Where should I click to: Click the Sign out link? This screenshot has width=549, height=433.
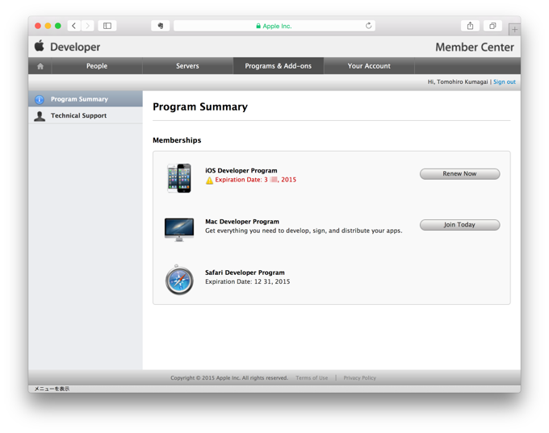504,82
